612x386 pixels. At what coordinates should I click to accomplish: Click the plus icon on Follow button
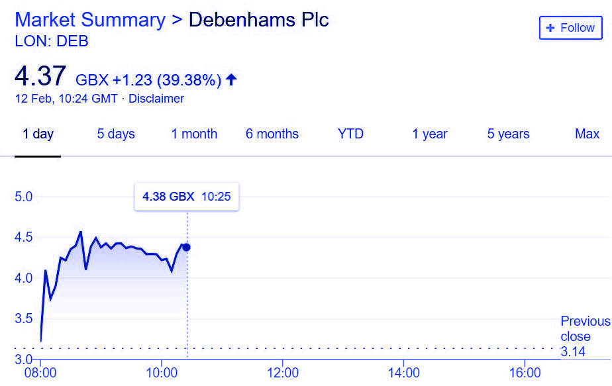[x=550, y=28]
